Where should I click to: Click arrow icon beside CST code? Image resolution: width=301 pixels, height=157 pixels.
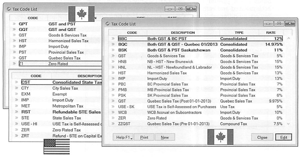pos(17,82)
